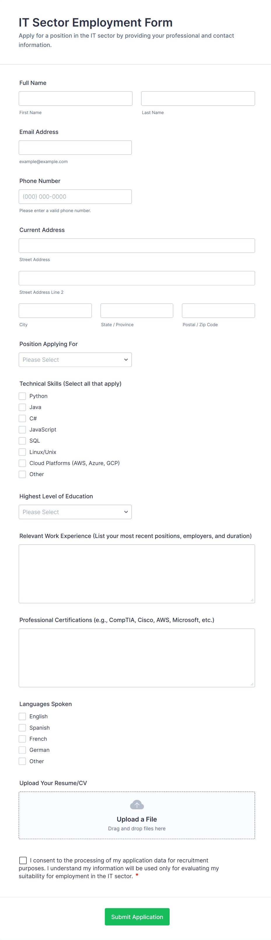Click the Phone Number field
The height and width of the screenshot is (940, 271).
tap(75, 196)
